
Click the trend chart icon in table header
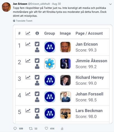pos(28,33)
